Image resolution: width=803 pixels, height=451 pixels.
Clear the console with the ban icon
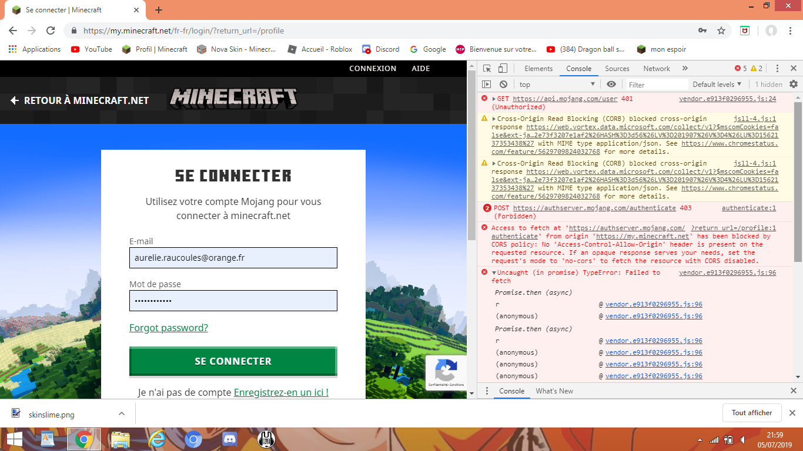click(503, 85)
